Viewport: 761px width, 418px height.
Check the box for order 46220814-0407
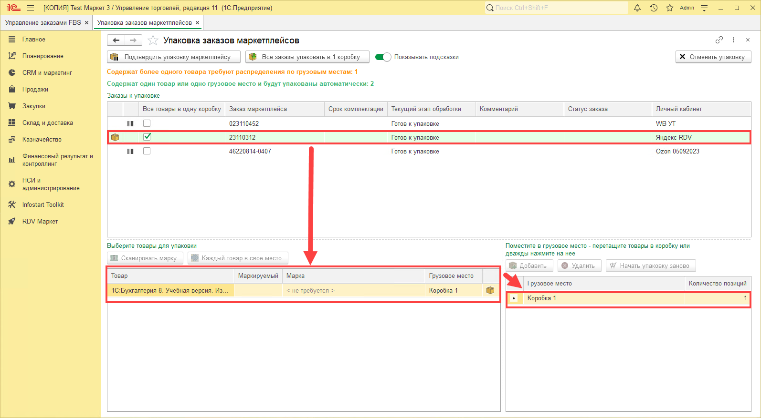147,151
